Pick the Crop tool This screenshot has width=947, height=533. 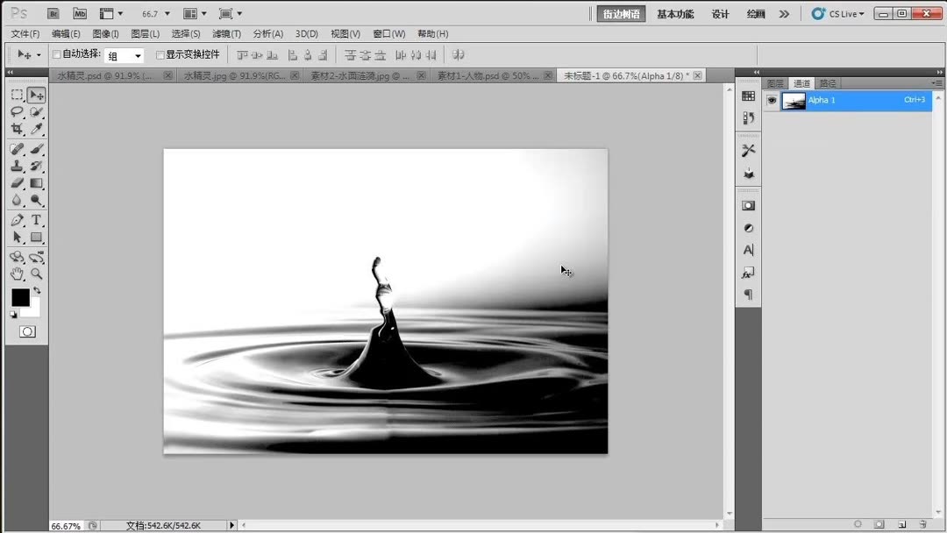point(18,130)
